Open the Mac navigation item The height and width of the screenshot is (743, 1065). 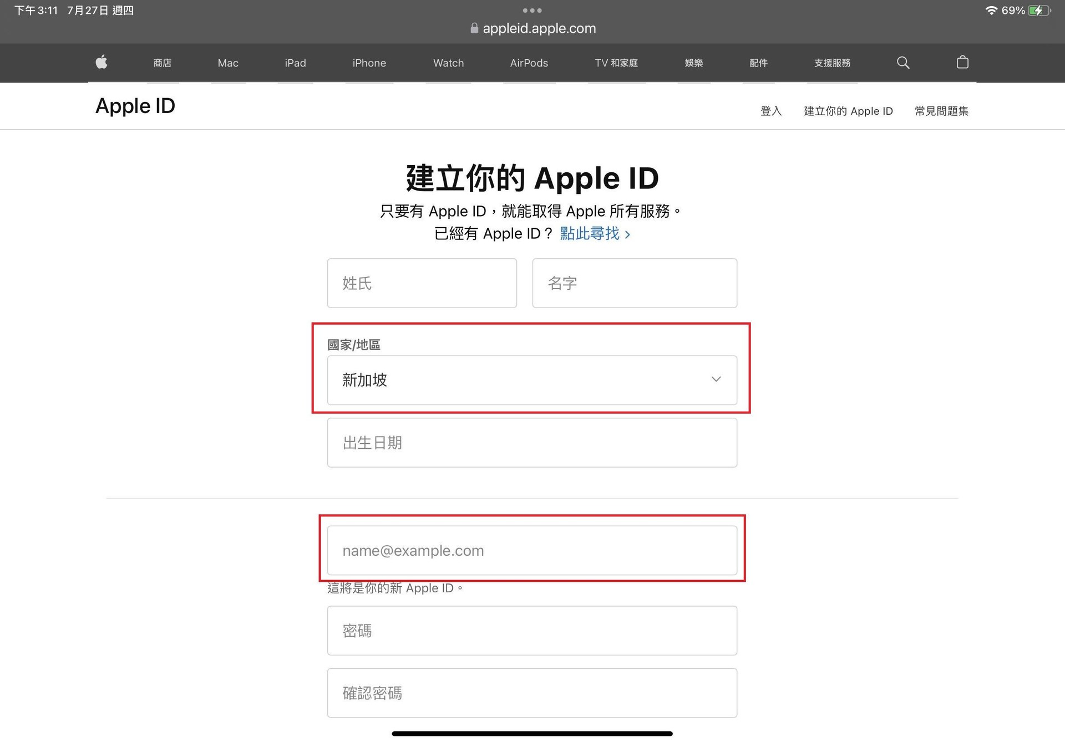pyautogui.click(x=228, y=63)
